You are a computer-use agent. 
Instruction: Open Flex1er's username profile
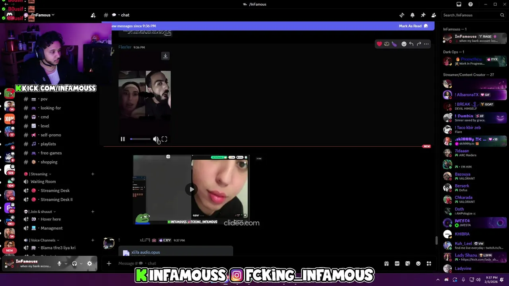(125, 47)
